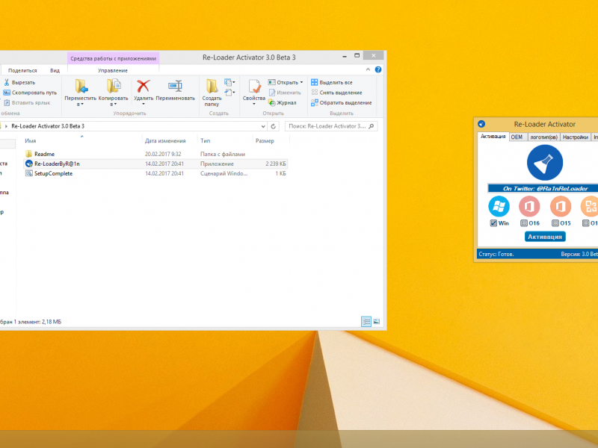Click Select all (Выделить все)

coord(332,82)
